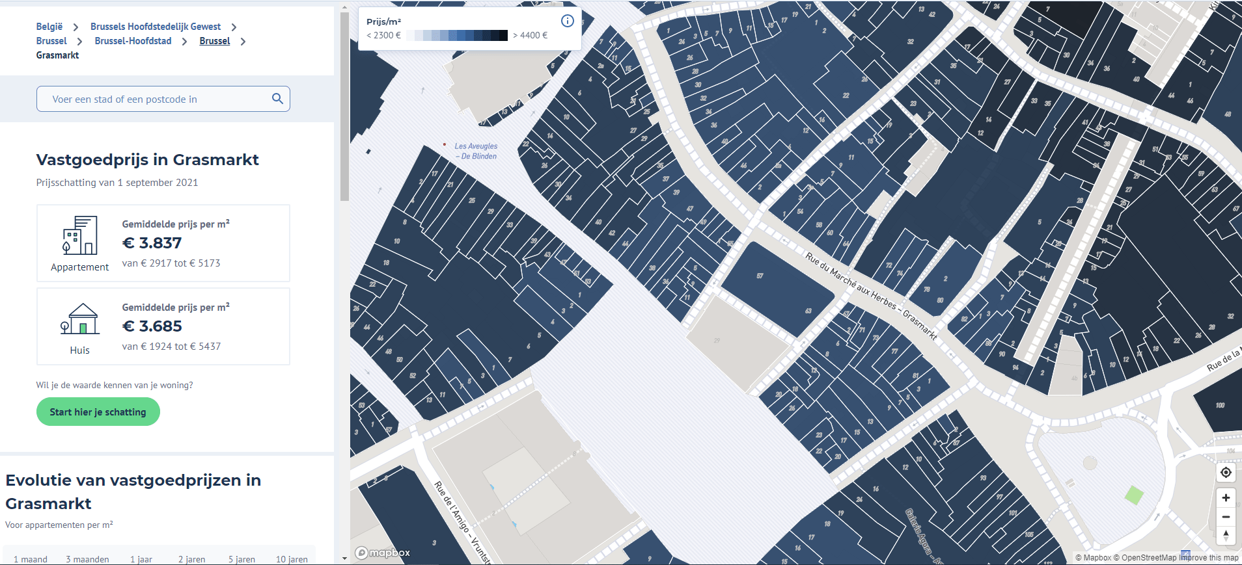The image size is (1242, 565).
Task: Open the price legend info icon
Action: coord(567,21)
